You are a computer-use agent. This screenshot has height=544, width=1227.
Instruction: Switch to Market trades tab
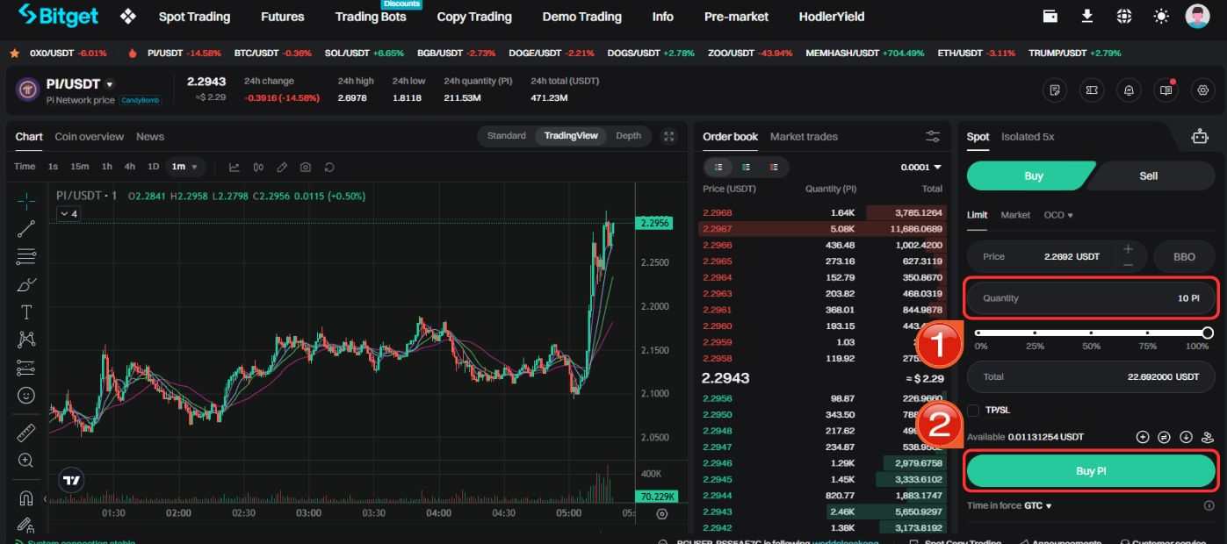(x=804, y=136)
